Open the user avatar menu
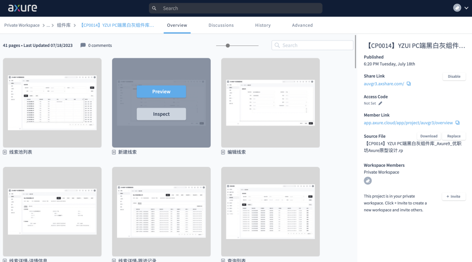472x262 pixels. tap(457, 8)
